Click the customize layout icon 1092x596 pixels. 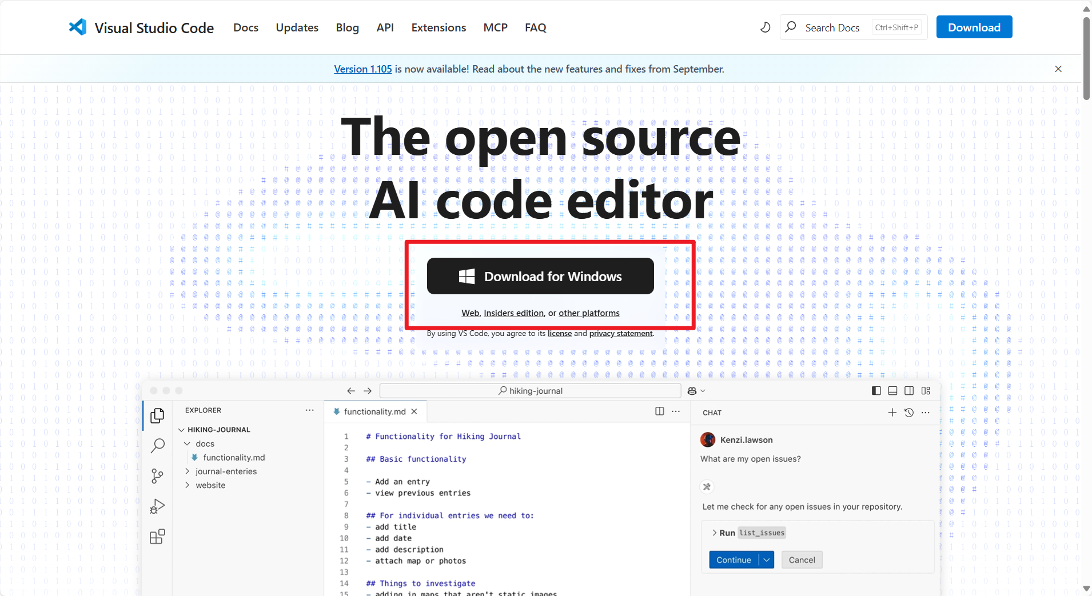(926, 391)
